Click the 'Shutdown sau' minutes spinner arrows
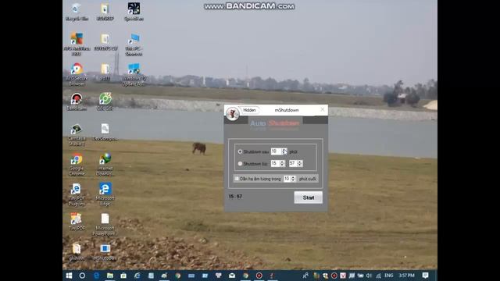Viewport: 500px width, 281px height. (284, 151)
